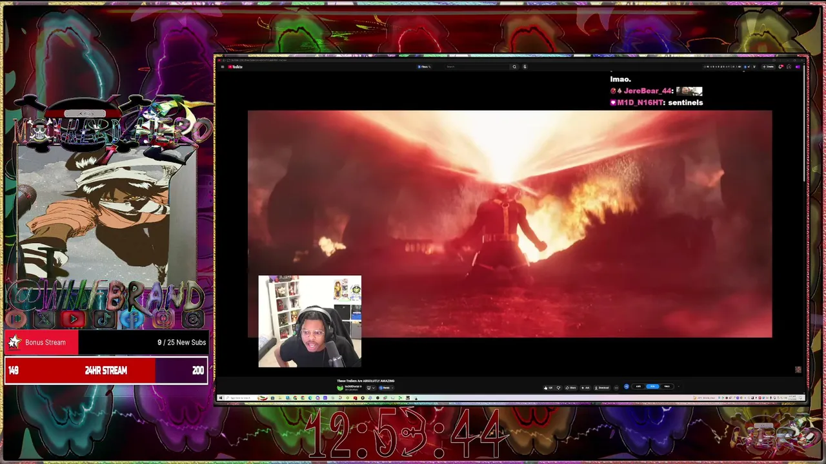Dislike the video with the thumbs-down button

click(x=558, y=388)
